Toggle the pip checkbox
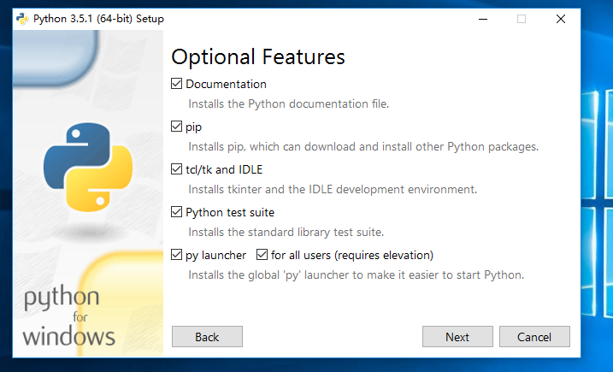Image resolution: width=613 pixels, height=372 pixels. (176, 127)
